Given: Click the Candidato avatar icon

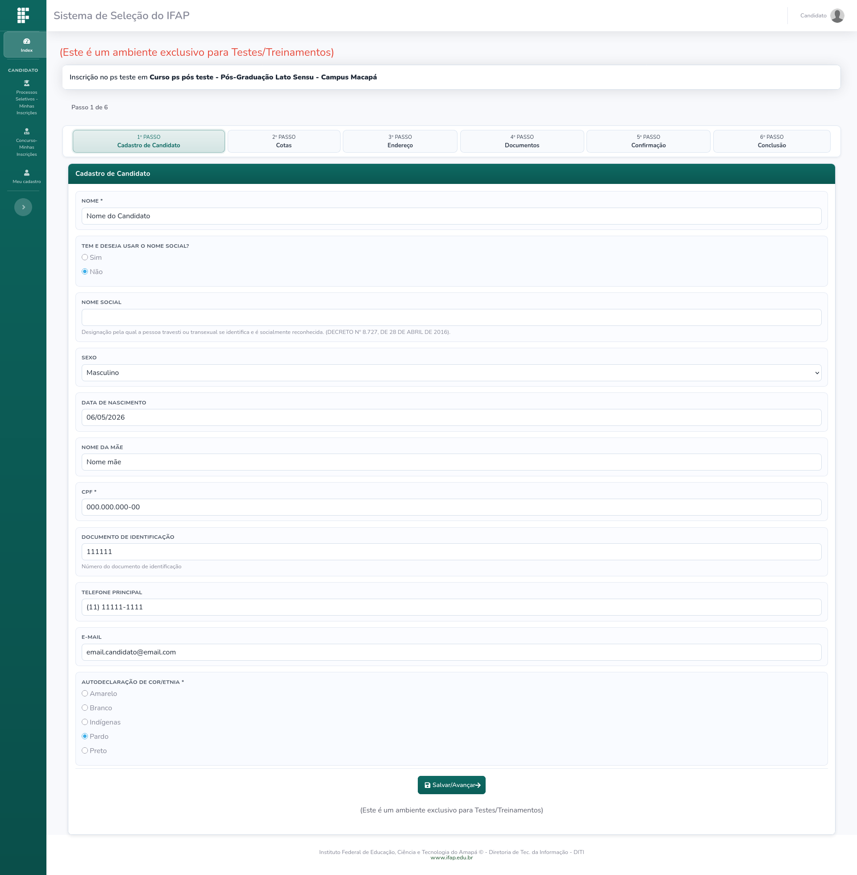Looking at the screenshot, I should [837, 15].
